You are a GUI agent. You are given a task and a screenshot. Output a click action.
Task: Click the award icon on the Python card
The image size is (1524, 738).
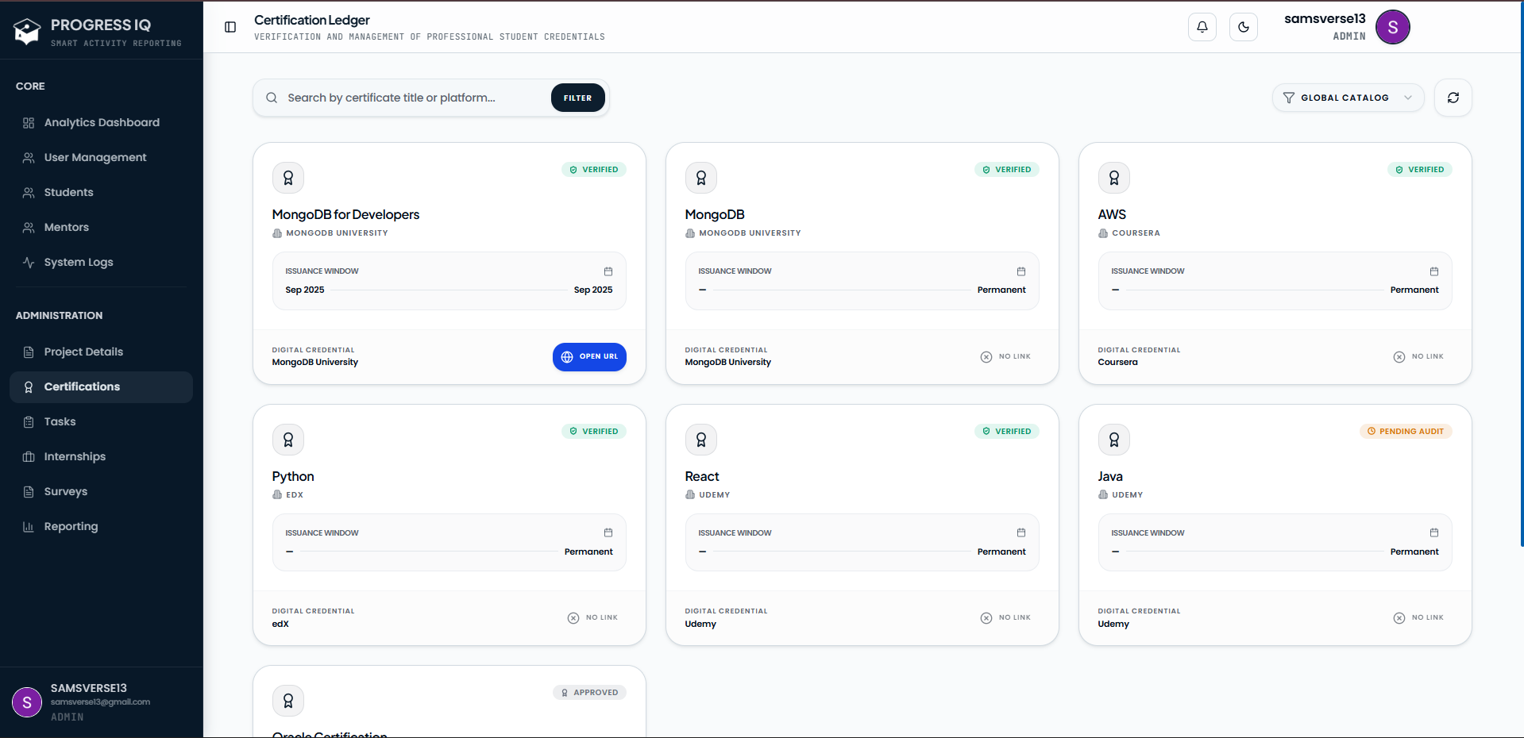pyautogui.click(x=288, y=440)
